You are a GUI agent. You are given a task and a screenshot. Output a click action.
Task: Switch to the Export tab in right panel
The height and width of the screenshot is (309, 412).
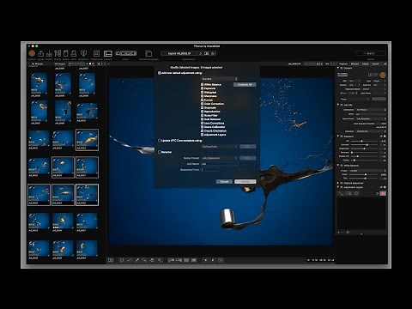[375, 64]
